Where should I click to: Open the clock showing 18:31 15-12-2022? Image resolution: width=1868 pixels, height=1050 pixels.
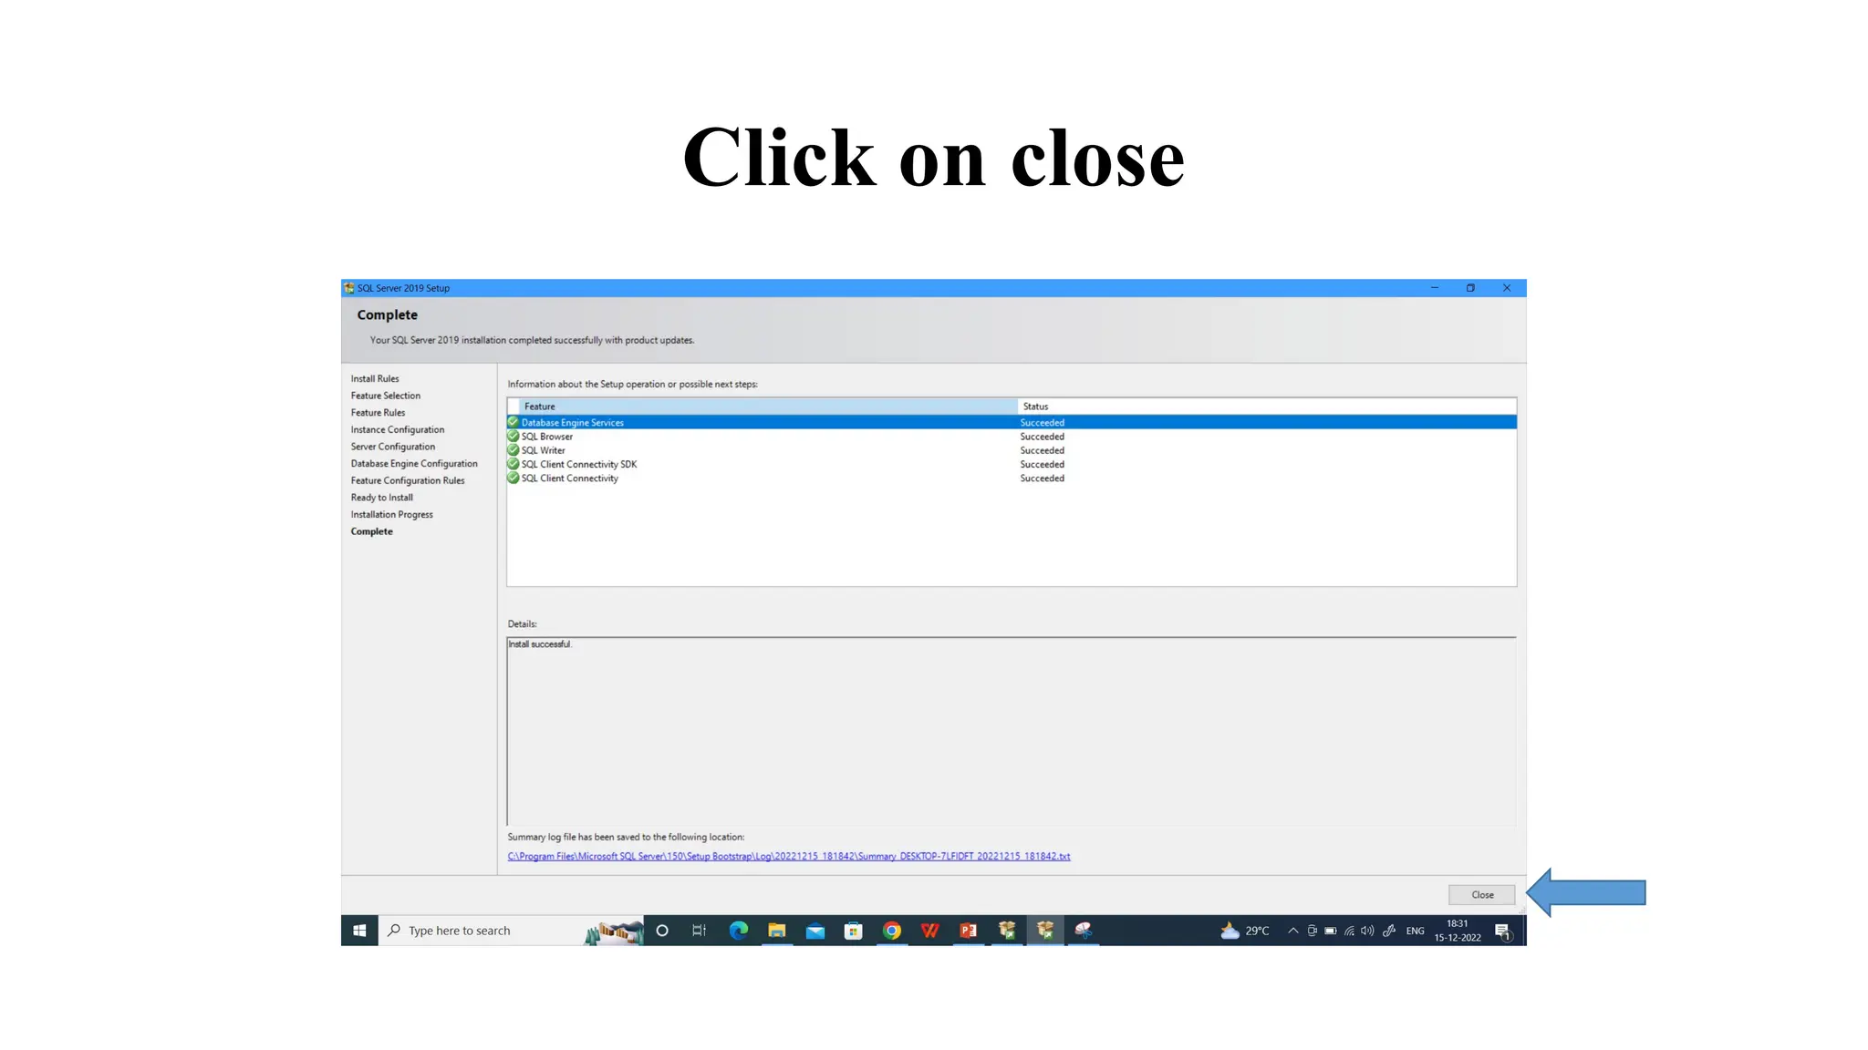(x=1458, y=931)
